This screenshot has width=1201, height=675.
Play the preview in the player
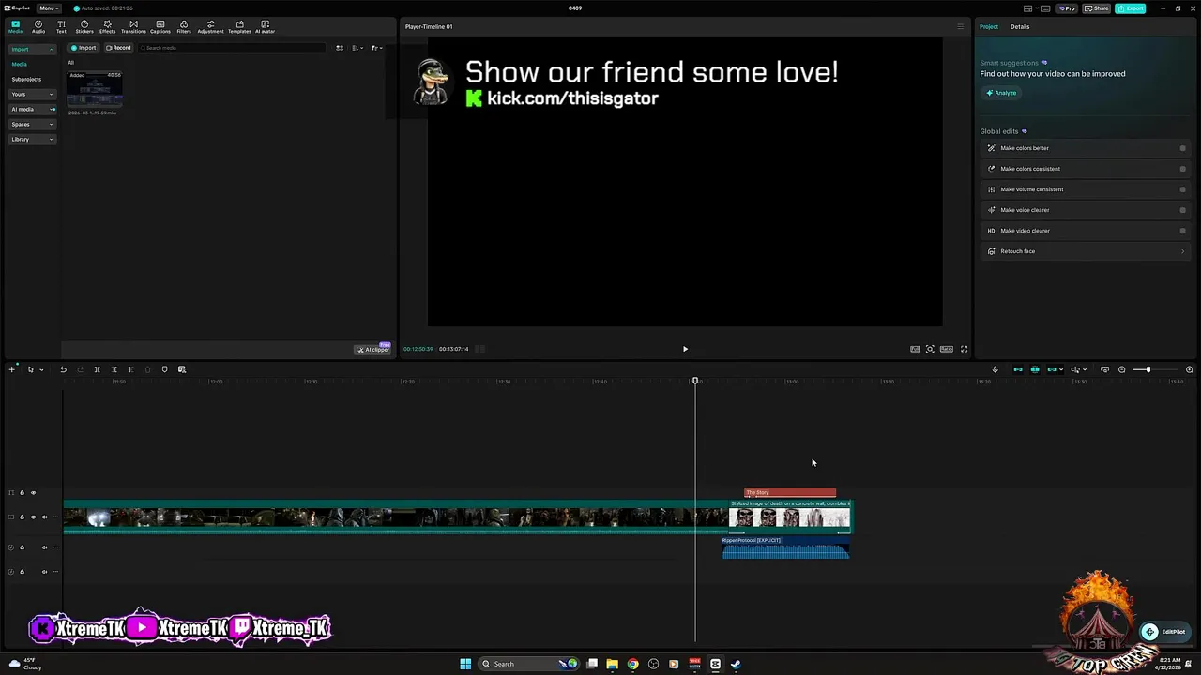pos(685,349)
